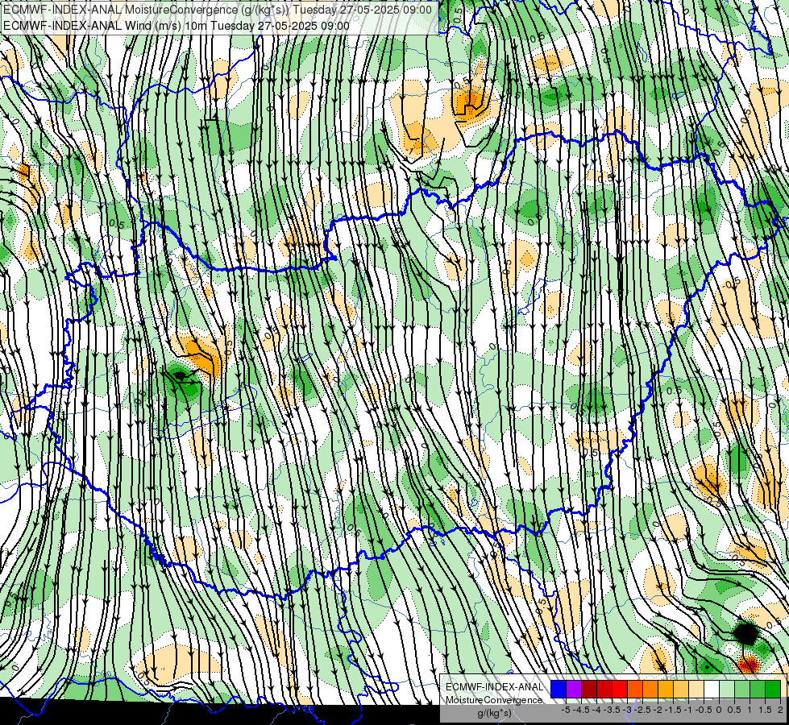
Task: Click the legend tick label -5
Action: coord(566,710)
